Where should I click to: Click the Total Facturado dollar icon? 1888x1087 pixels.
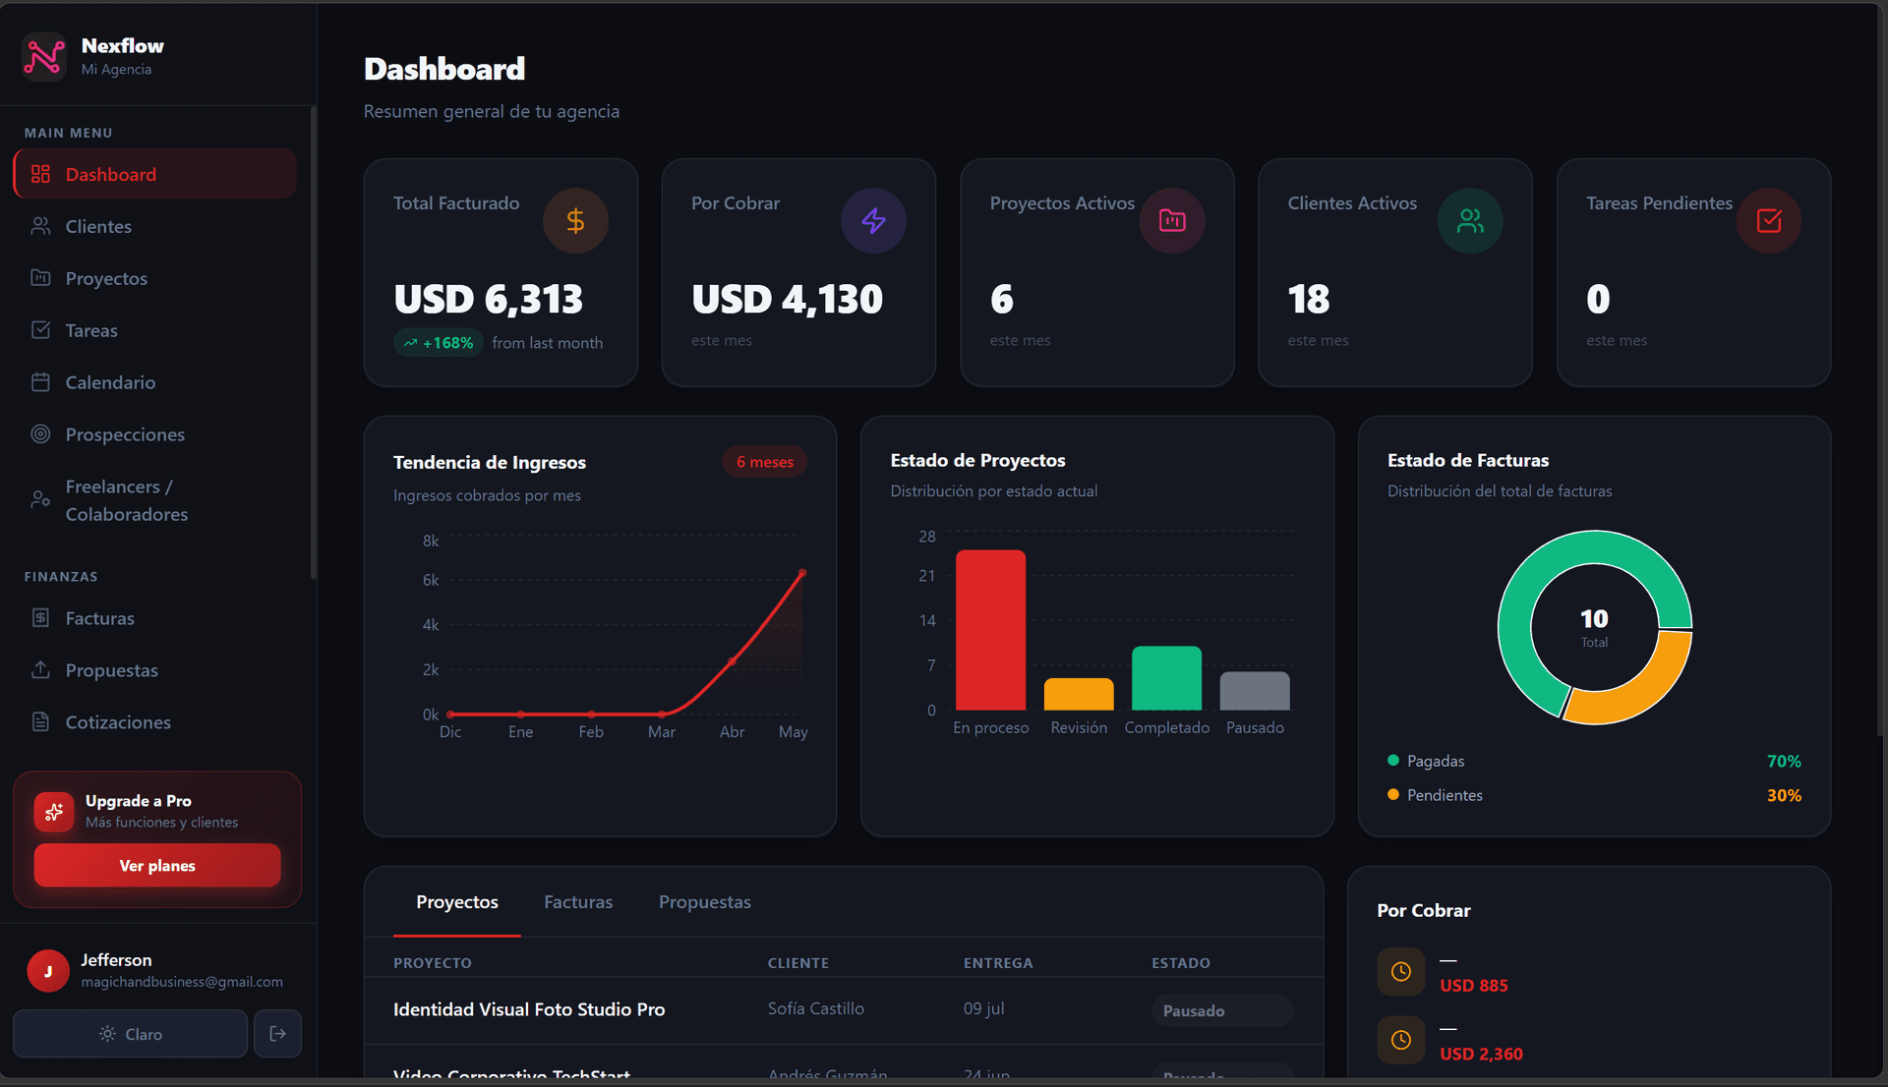[575, 221]
